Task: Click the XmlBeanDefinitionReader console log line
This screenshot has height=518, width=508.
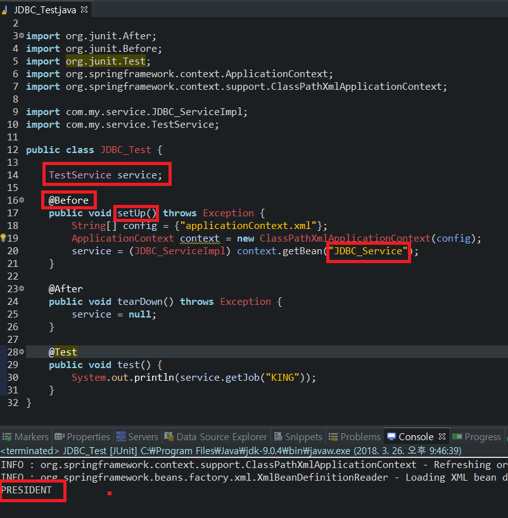Action: coord(254,477)
